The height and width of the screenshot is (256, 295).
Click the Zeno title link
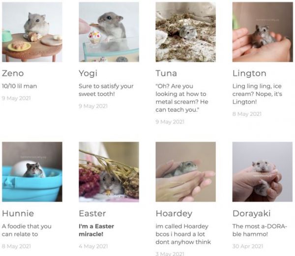[13, 73]
